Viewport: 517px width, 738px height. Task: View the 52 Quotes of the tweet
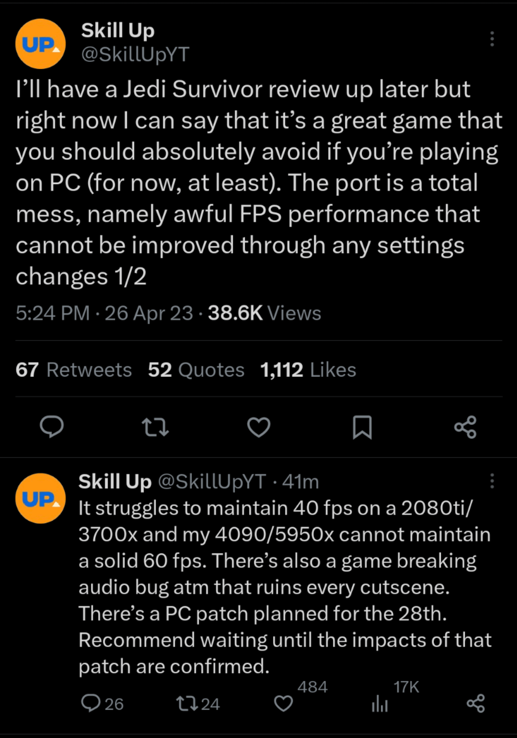(x=194, y=370)
